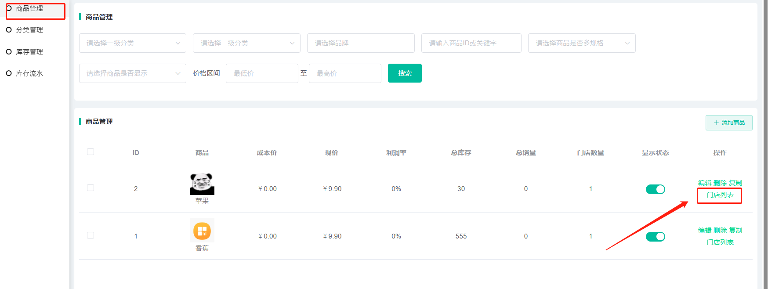Check the checkbox for product ID 1

[x=91, y=235]
